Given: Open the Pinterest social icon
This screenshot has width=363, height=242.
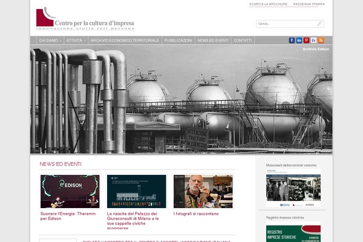Looking at the screenshot, I should point(306,41).
